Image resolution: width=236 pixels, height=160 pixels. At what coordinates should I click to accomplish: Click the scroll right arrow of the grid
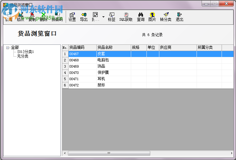[232, 153]
